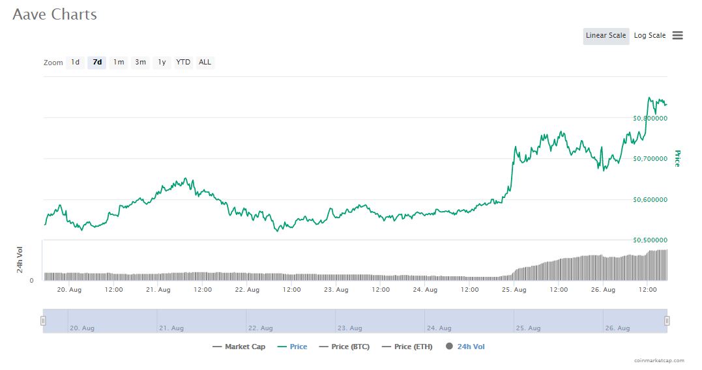702x370 pixels.
Task: Switch chart to Log Scale
Action: coord(649,36)
